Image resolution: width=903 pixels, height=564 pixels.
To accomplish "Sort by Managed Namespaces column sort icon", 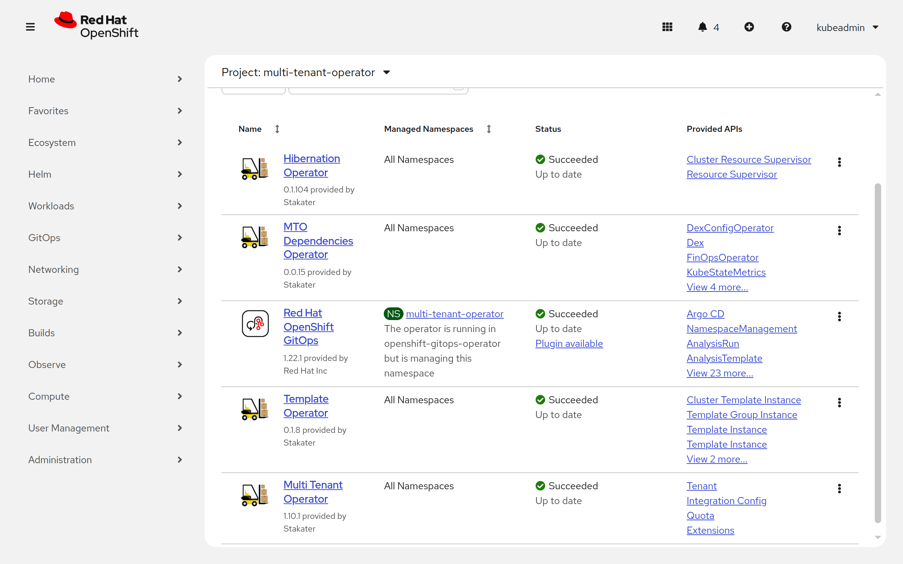I will point(489,129).
